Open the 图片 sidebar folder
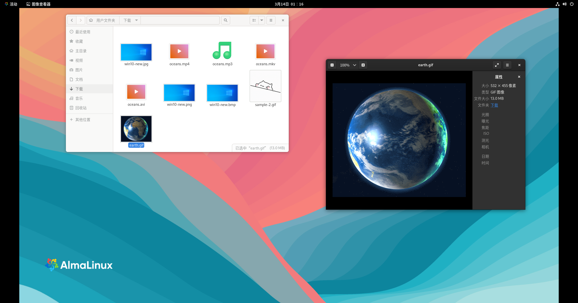 (x=79, y=70)
